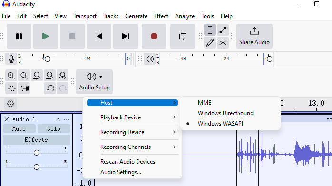Open the Effect menu
This screenshot has height=186, width=332.
point(161,16)
